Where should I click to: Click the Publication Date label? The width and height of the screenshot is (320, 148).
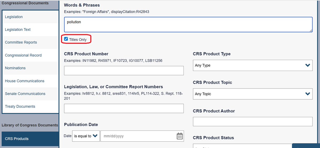(81, 124)
